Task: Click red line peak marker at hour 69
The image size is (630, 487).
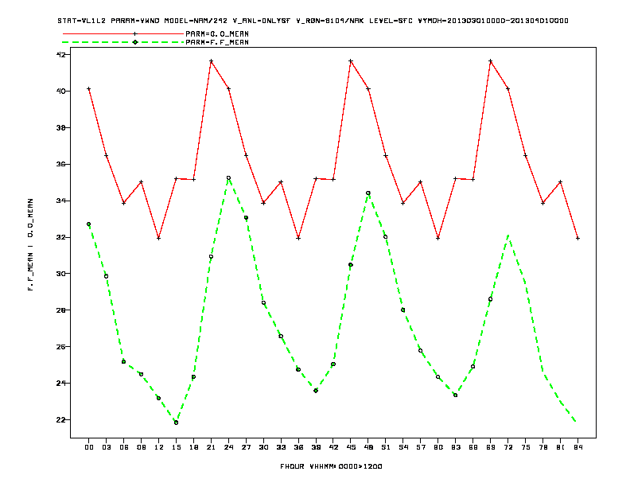Action: tap(491, 61)
